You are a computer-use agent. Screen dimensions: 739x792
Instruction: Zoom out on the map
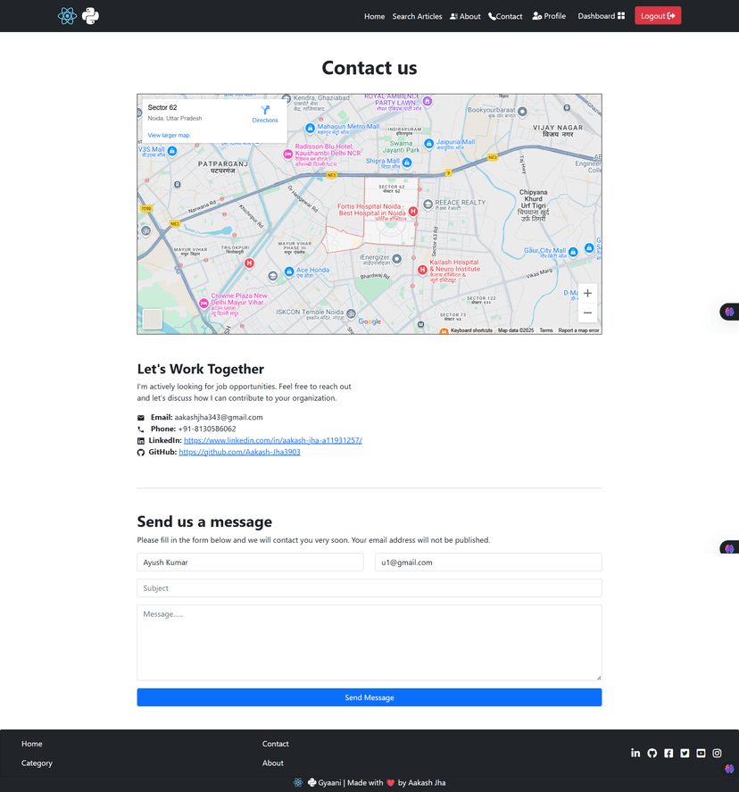587,313
